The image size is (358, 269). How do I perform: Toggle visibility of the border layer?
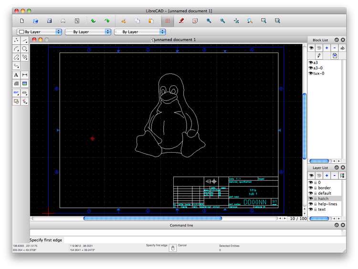(x=311, y=188)
